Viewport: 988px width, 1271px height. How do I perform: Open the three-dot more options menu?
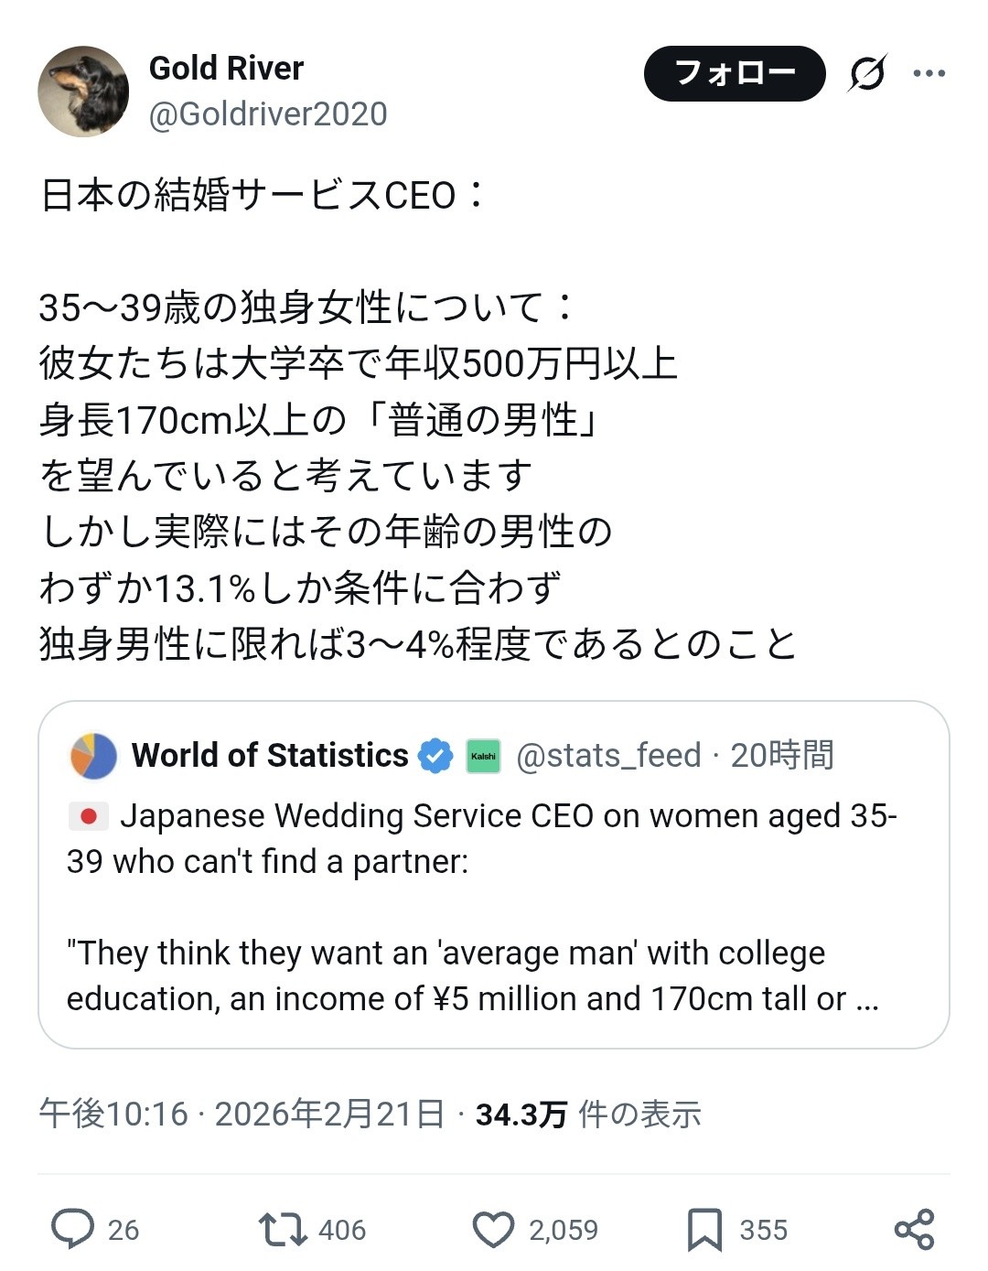click(x=929, y=73)
